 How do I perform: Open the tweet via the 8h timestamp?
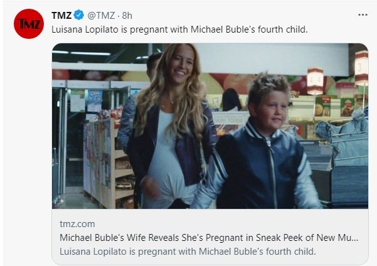pyautogui.click(x=127, y=16)
